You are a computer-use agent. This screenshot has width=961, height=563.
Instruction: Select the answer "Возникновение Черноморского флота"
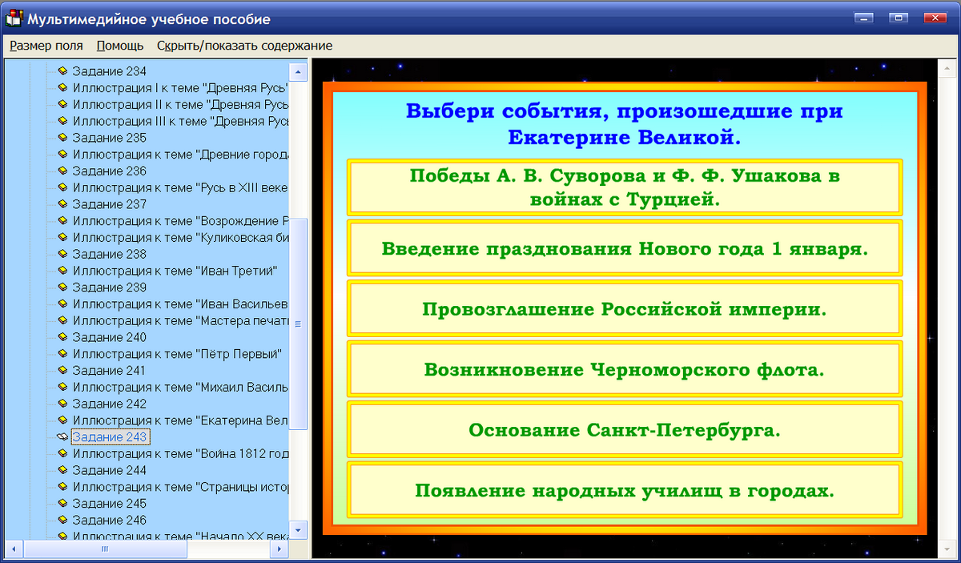click(623, 369)
